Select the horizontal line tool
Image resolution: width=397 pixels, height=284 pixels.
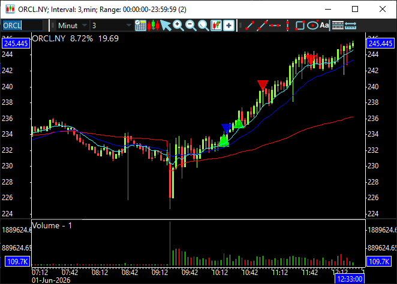(275, 26)
